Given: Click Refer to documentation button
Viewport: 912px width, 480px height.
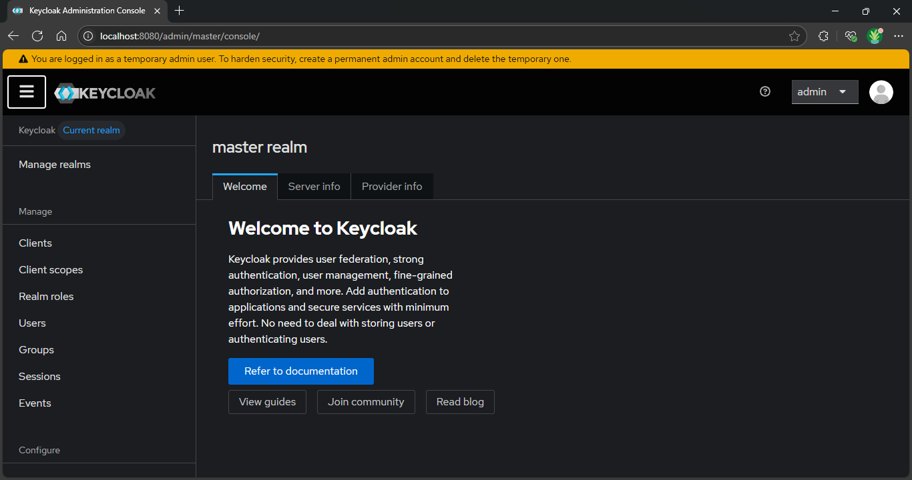Looking at the screenshot, I should (300, 371).
